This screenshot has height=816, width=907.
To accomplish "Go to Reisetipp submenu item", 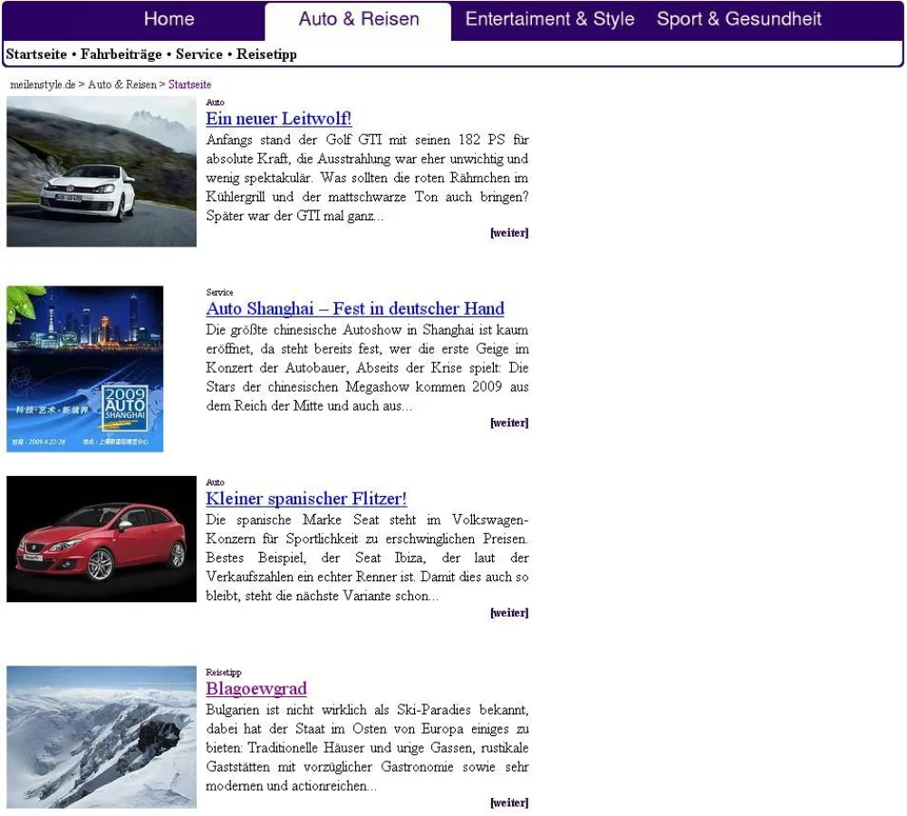I will [x=266, y=54].
